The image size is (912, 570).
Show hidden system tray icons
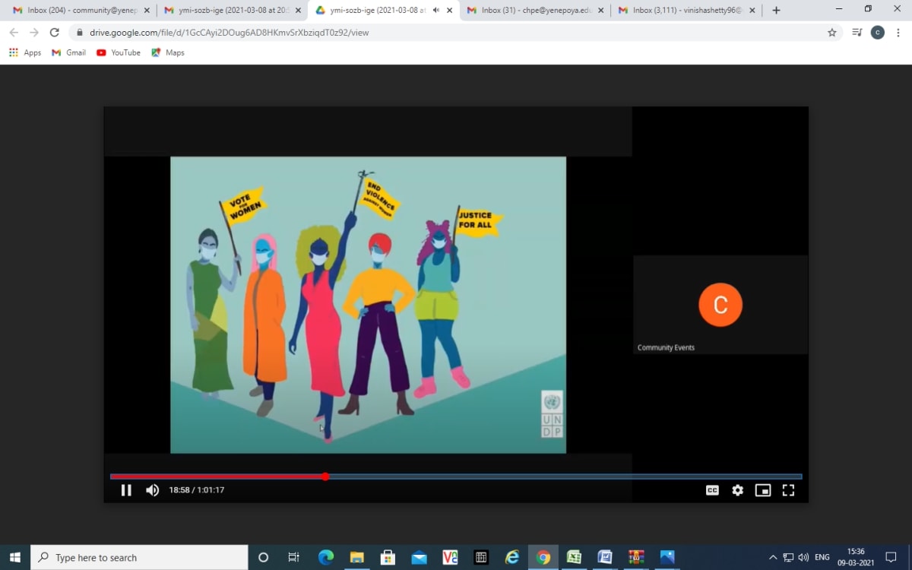coord(773,557)
